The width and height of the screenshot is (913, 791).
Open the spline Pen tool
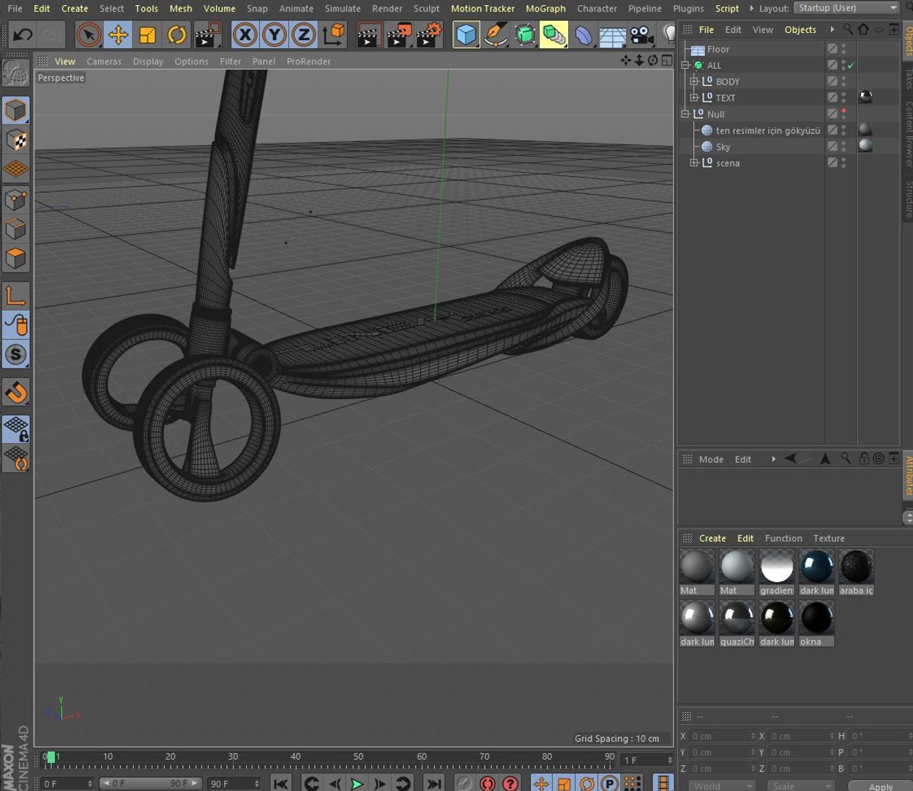[x=496, y=34]
